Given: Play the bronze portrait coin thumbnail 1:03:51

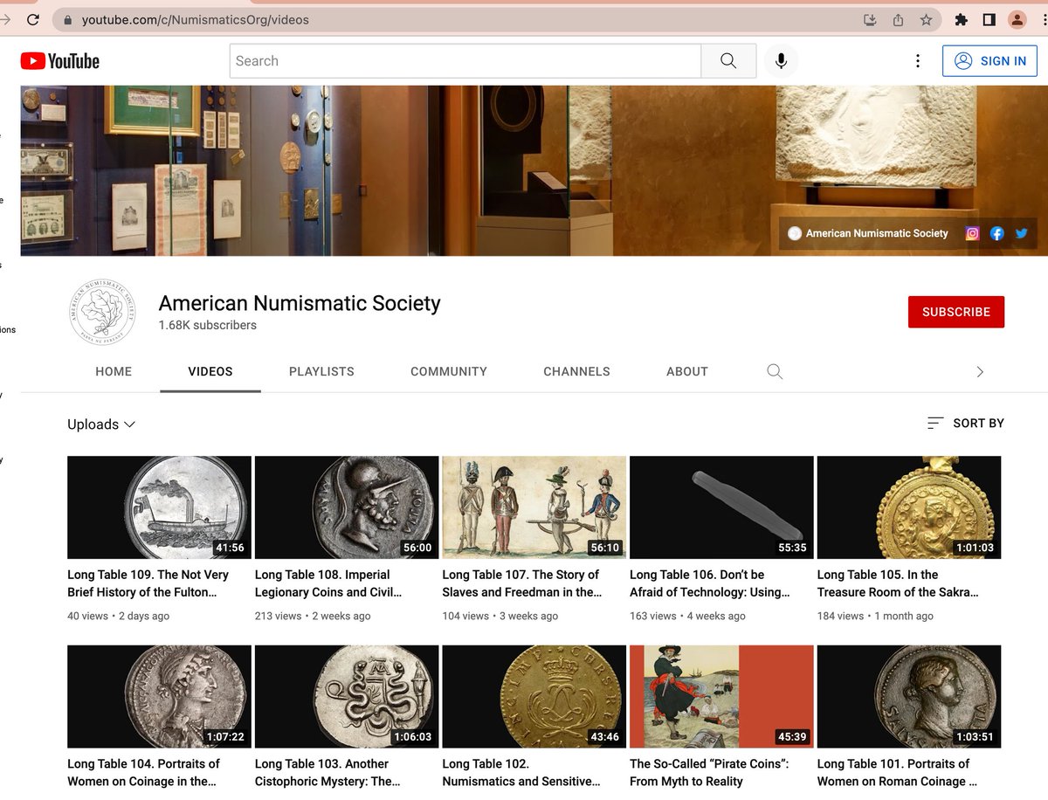Looking at the screenshot, I should [909, 697].
